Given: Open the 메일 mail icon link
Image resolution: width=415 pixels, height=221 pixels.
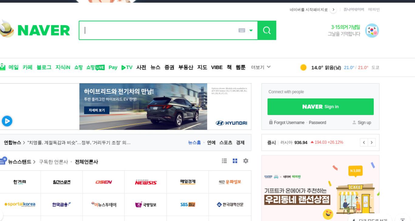Looking at the screenshot, I should [x=3, y=67].
